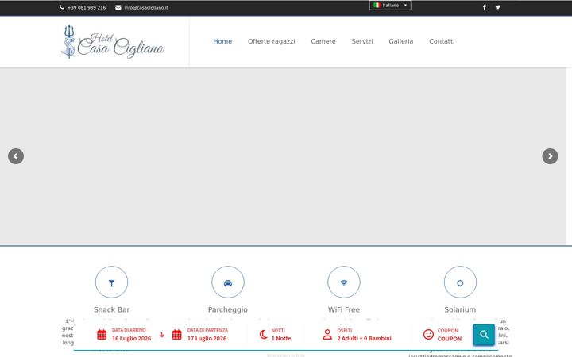The image size is (572, 357).
Task: Expand the Ospiti guests selector
Action: point(357,335)
